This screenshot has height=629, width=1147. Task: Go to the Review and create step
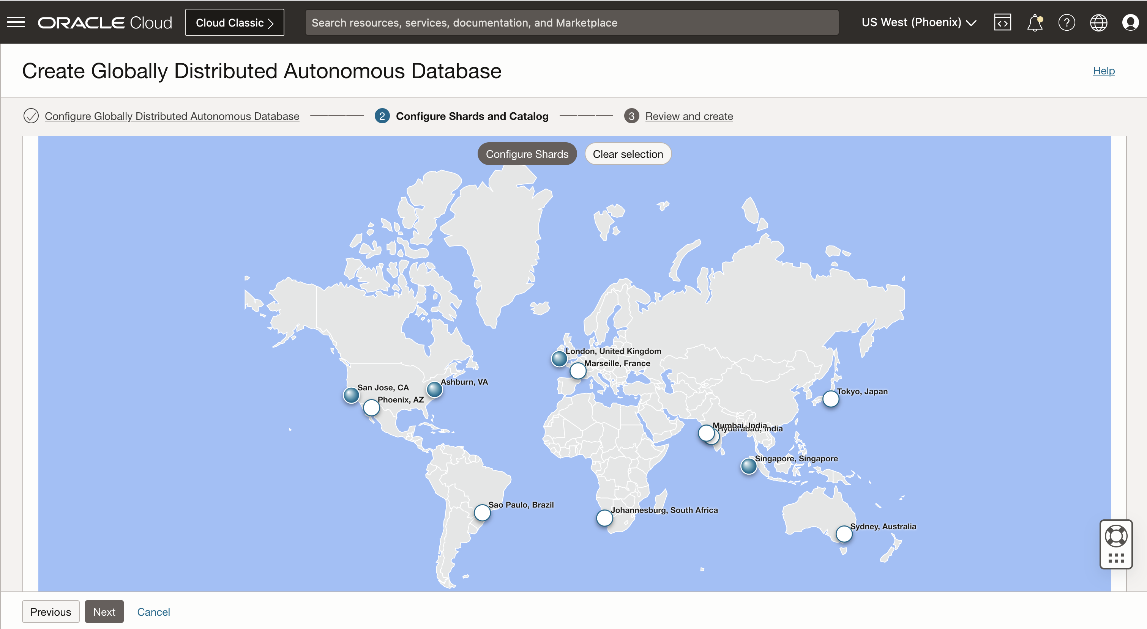coord(689,116)
